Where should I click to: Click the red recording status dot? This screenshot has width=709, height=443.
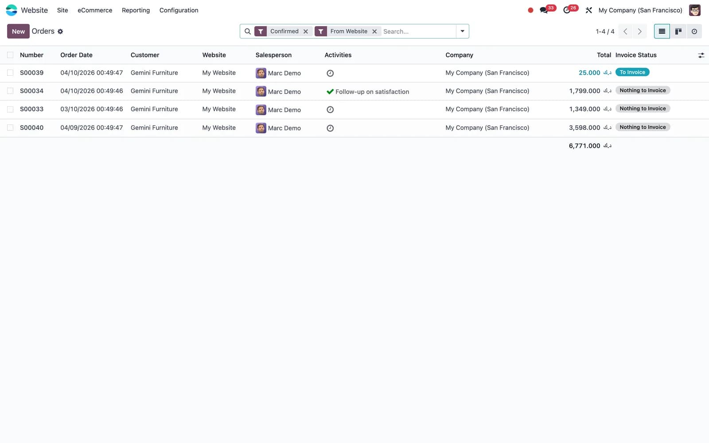click(x=530, y=10)
